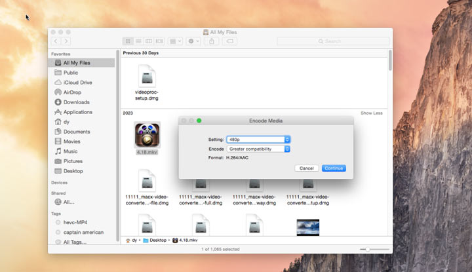Screen dimensions: 472x272
Task: Switch to column view in toolbar
Action: coord(149,41)
